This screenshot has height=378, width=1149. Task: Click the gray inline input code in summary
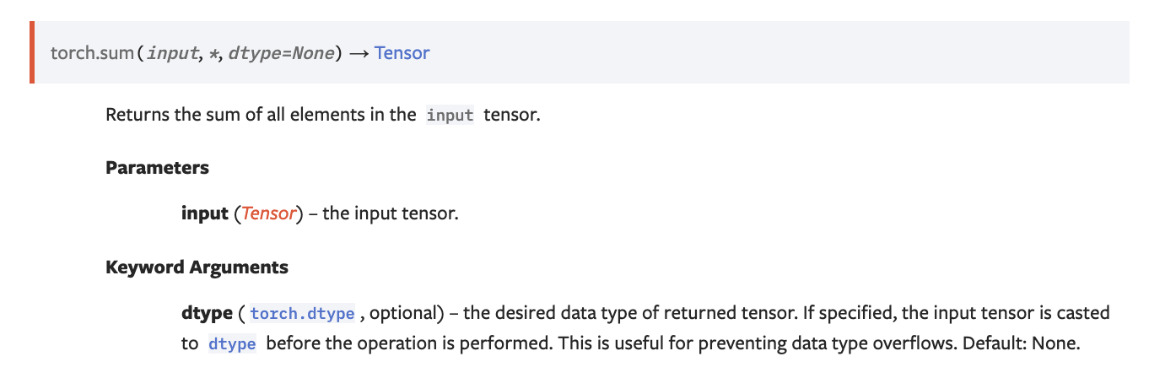[450, 115]
